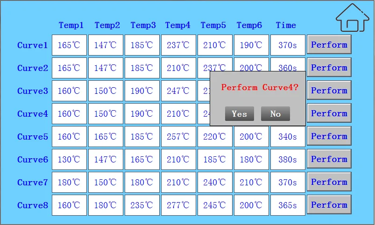The width and height of the screenshot is (375, 225).
Task: Edit Curve5 Temp2 value 165℃
Action: [x=106, y=136]
